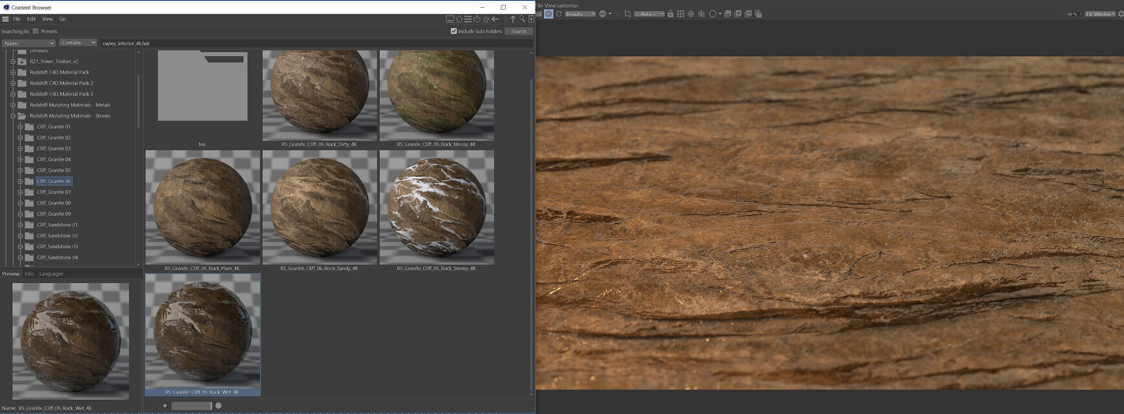Viewport: 1124px width, 414px height.
Task: Open the Go menu
Action: (x=63, y=19)
